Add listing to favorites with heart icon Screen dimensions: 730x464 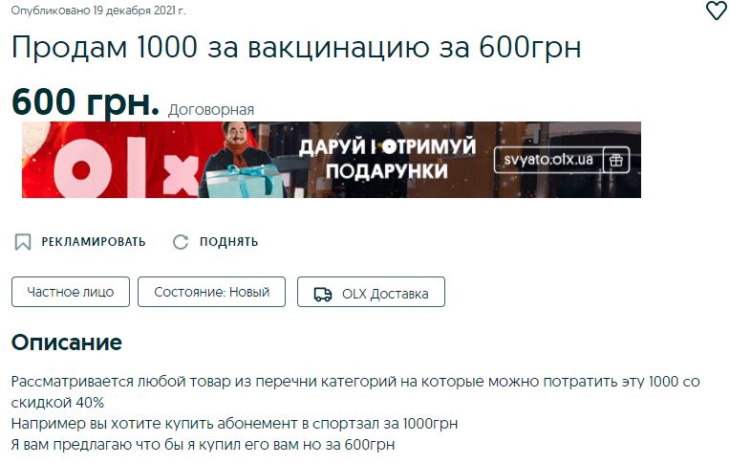pyautogui.click(x=716, y=11)
